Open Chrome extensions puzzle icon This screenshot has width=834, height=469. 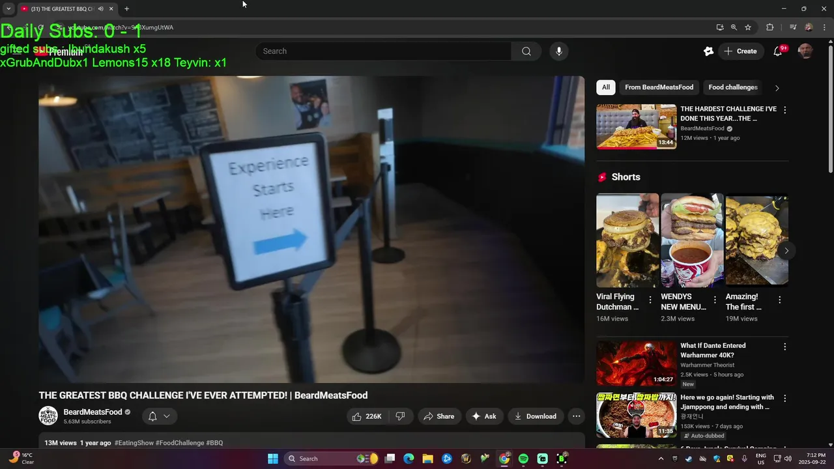[x=770, y=27]
